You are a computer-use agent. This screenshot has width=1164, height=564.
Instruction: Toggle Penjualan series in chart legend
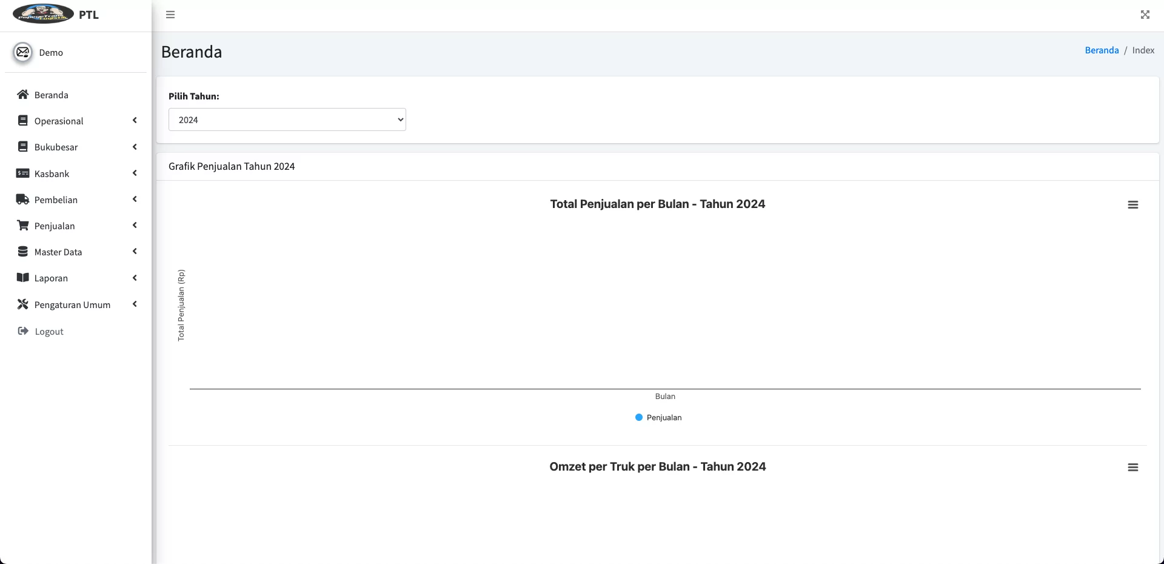[658, 417]
